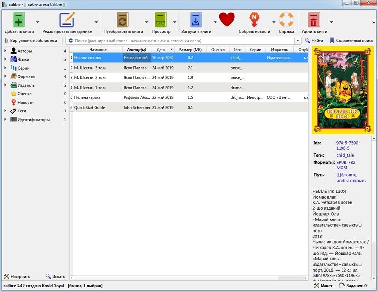Open the book Viewer (Просмотр) icon
Screen dimensions: 378x292
161,20
